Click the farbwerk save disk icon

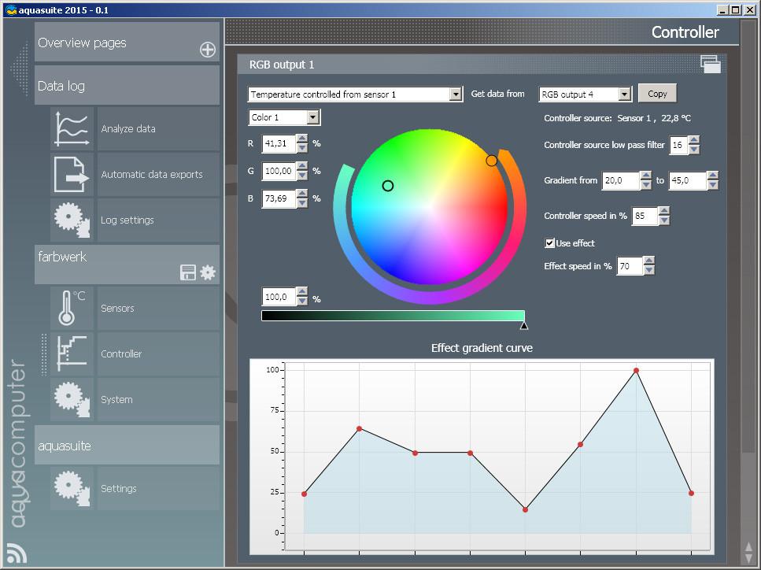tap(187, 273)
